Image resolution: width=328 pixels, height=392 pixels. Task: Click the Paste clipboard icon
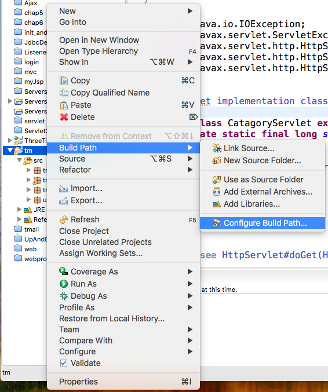coord(64,105)
